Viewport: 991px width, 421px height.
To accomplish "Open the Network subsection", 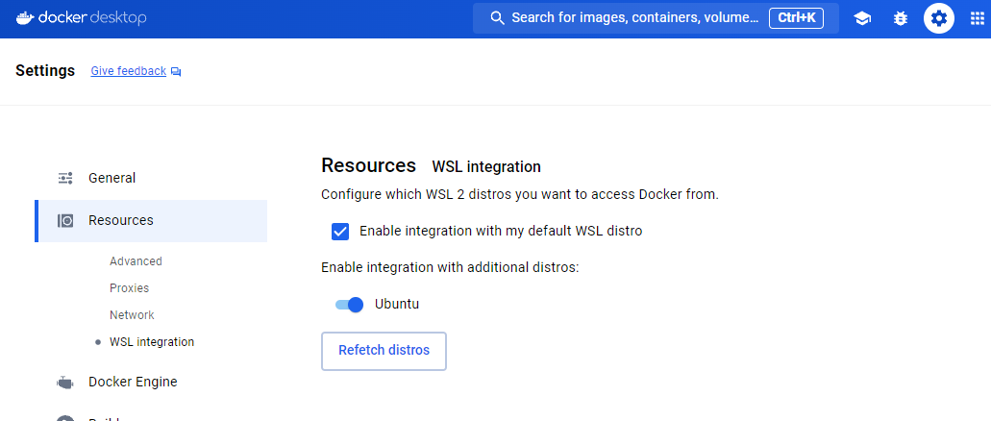I will pos(132,315).
